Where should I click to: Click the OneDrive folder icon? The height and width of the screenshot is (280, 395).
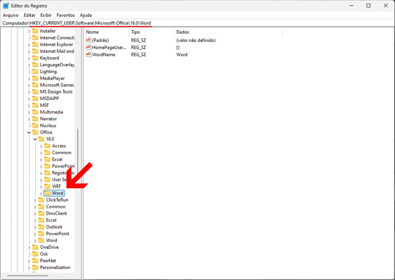pyautogui.click(x=35, y=247)
